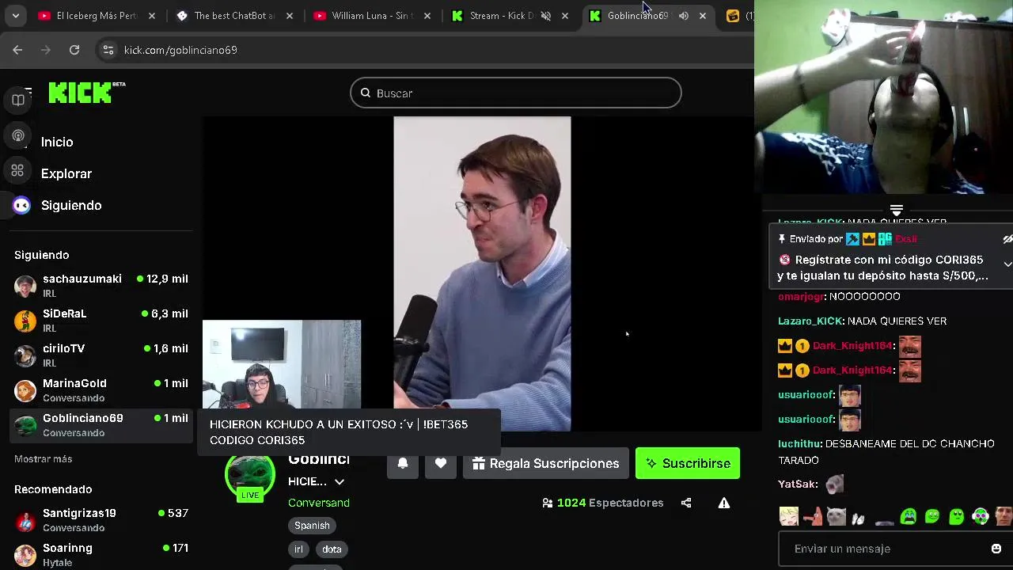This screenshot has width=1013, height=570.
Task: Open Soarinng recommended channel
Action: (x=101, y=555)
